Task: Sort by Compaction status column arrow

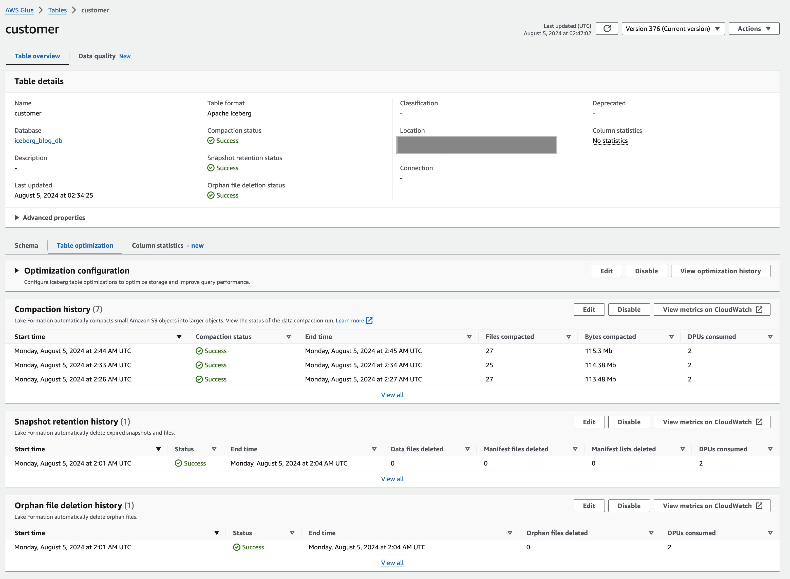Action: click(x=289, y=337)
